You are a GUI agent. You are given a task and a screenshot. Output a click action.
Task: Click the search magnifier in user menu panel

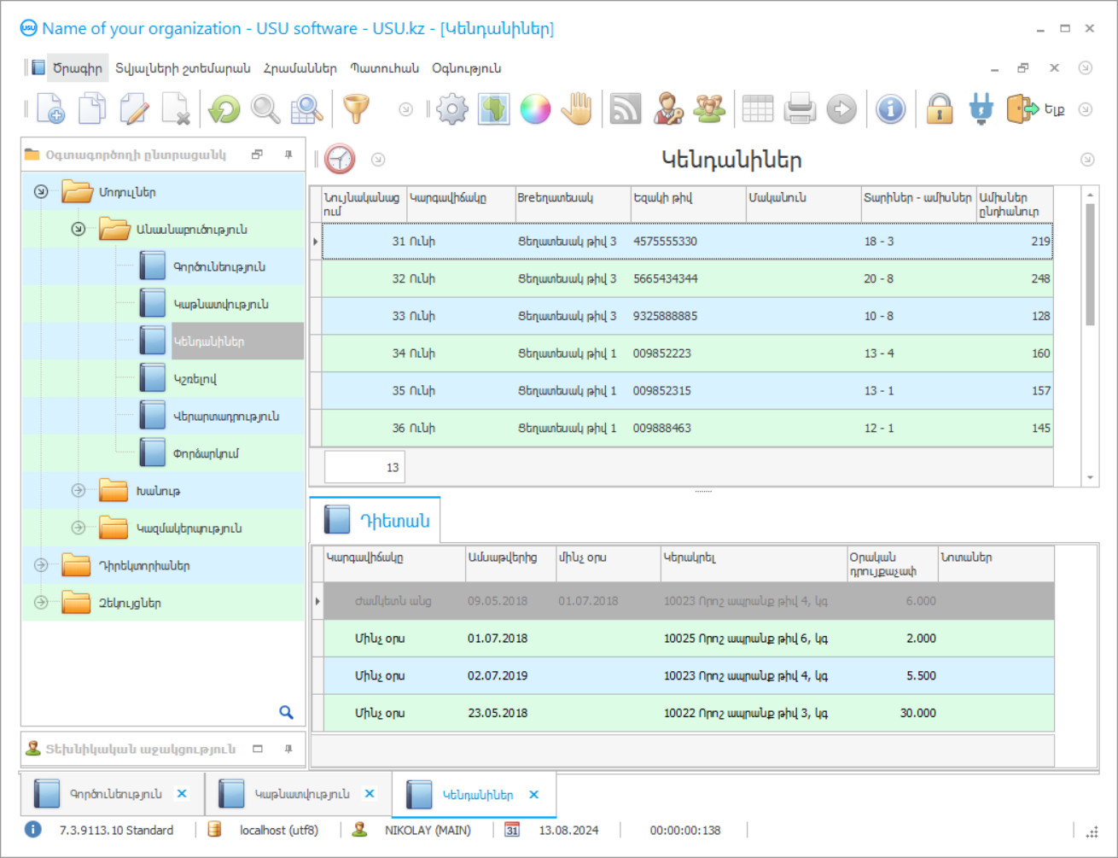click(286, 712)
